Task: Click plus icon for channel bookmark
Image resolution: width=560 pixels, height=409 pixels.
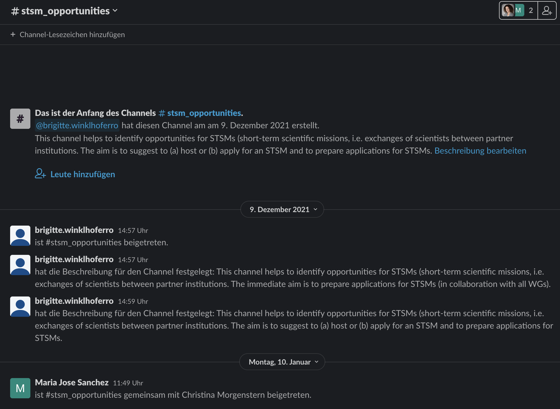Action: click(13, 34)
